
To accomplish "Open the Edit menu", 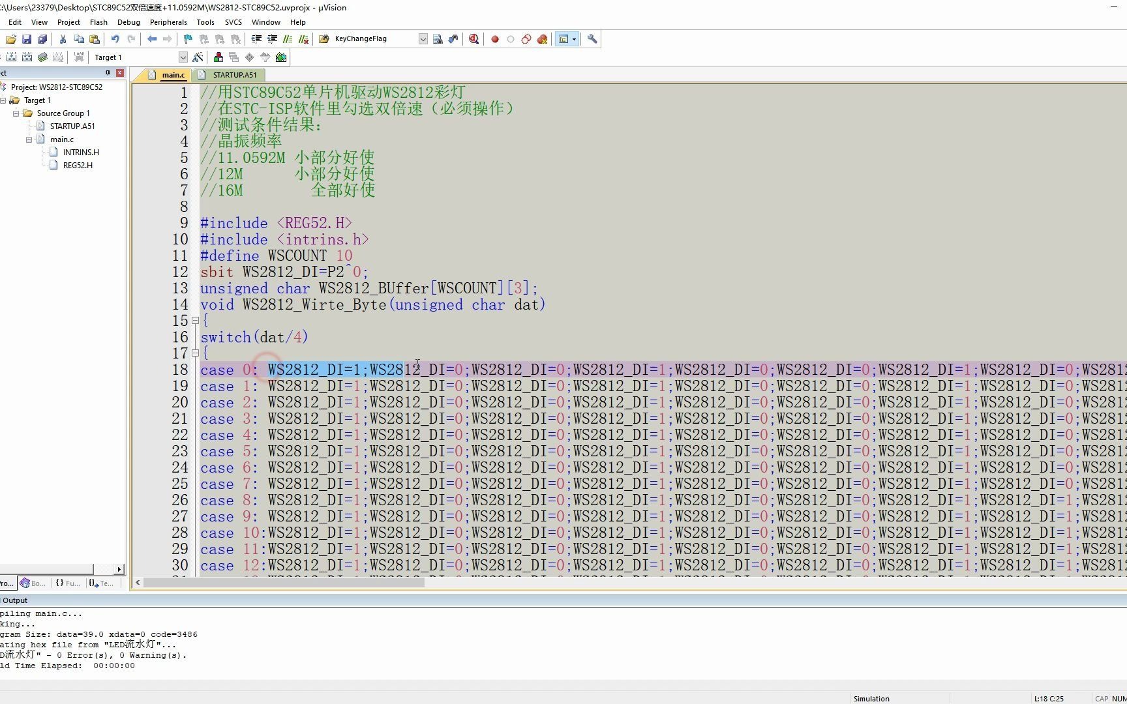I will [15, 22].
